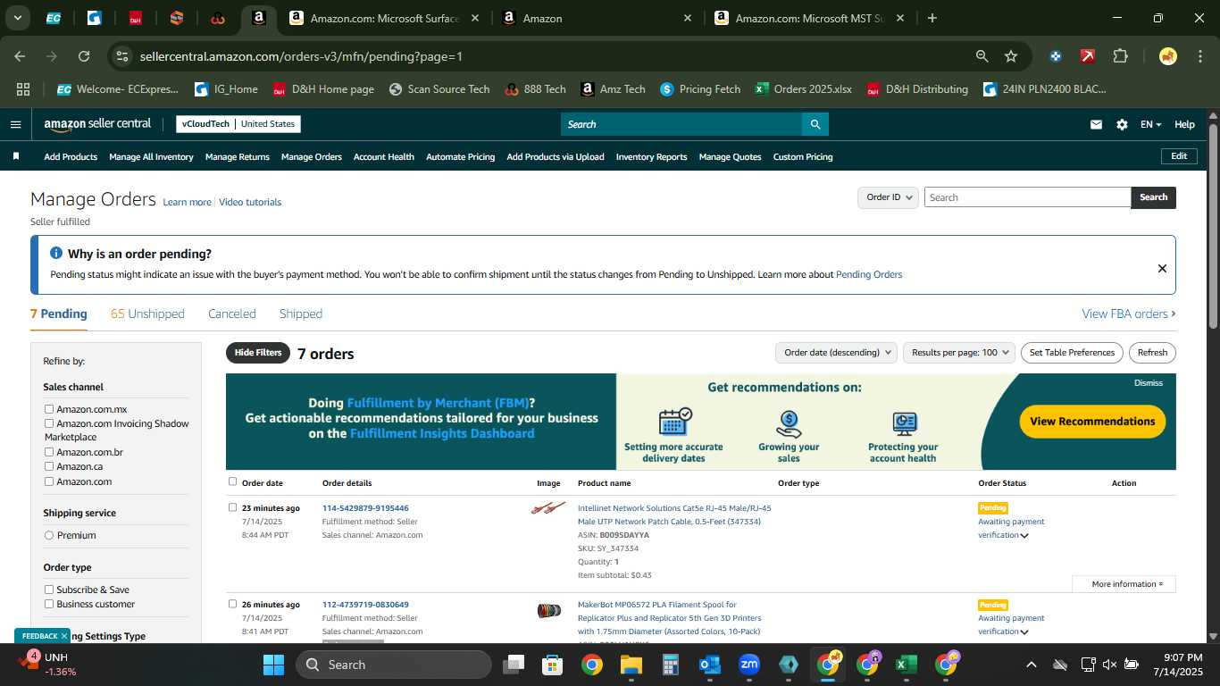The image size is (1220, 686).
Task: Open the Seller Central hamburger menu
Action: [x=15, y=124]
